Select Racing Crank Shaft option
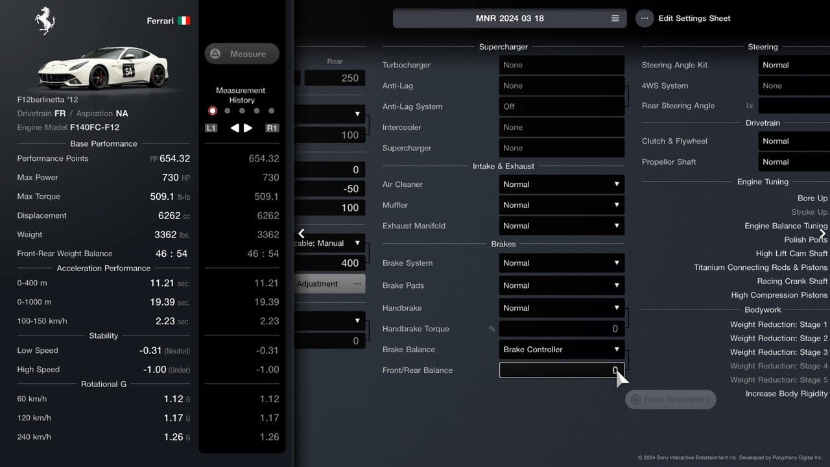Viewport: 830px width, 467px height. [792, 281]
